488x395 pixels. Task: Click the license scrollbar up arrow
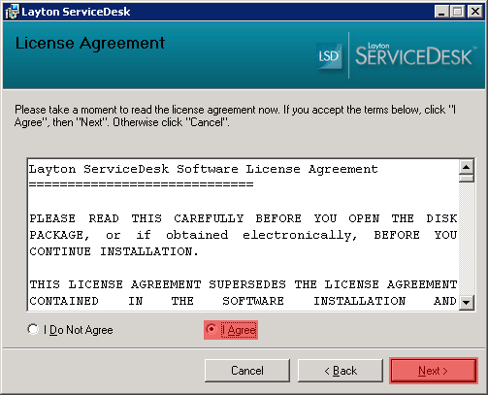467,167
